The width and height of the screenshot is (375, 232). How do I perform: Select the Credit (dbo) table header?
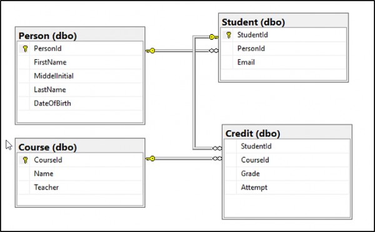coord(287,133)
